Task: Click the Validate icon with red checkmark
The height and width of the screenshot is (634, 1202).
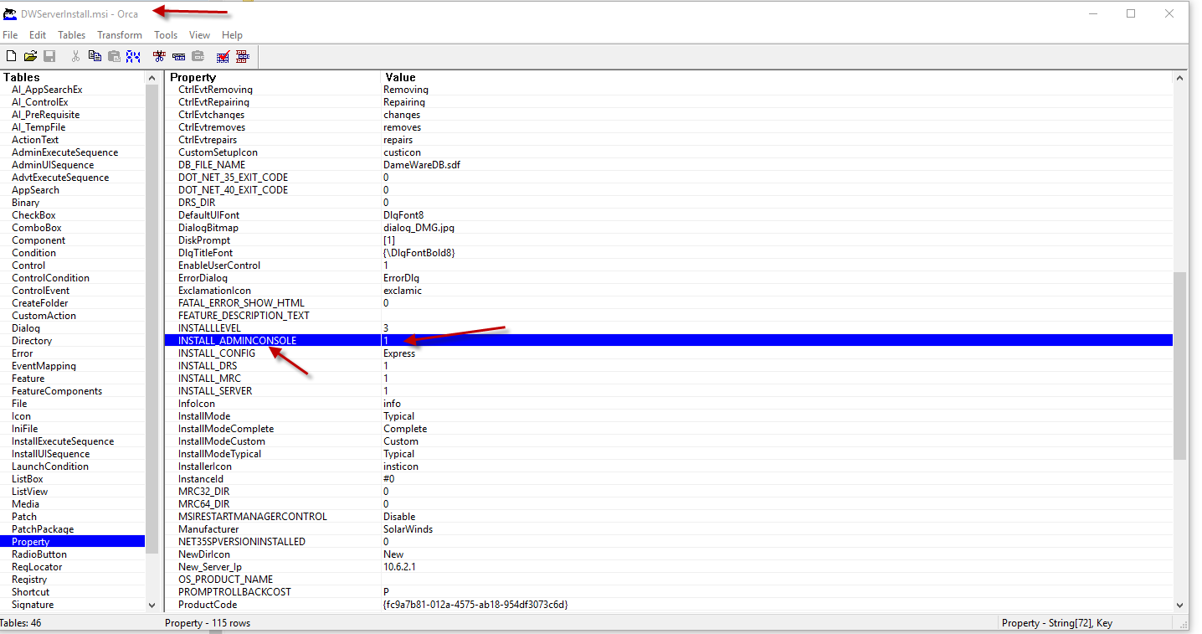Action: click(223, 56)
